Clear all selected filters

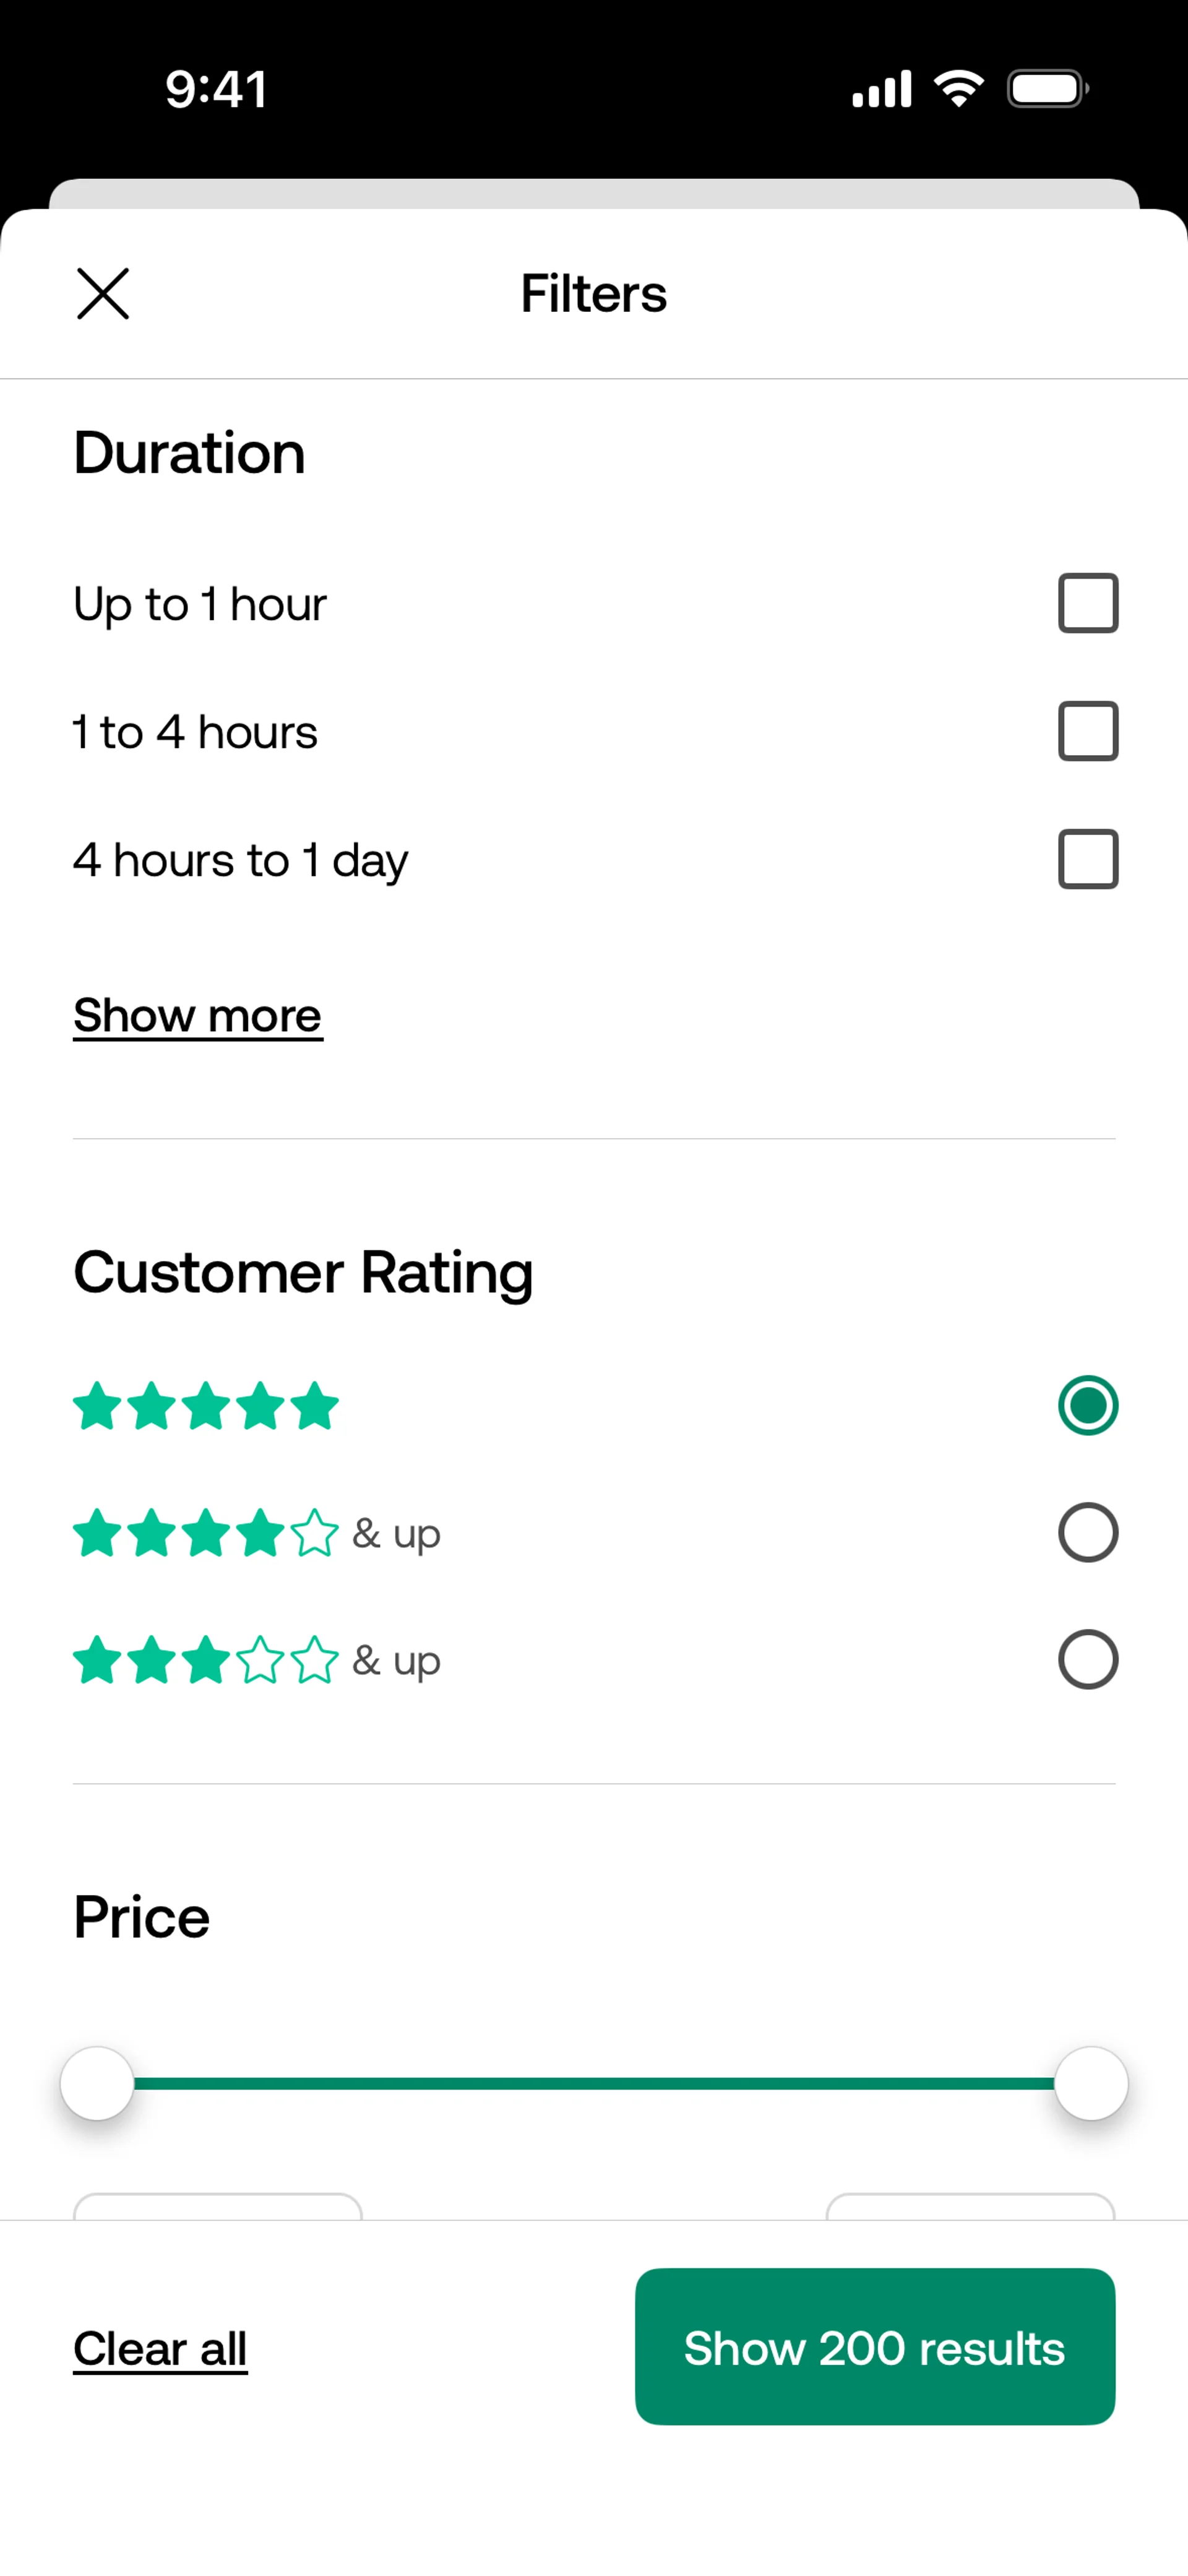point(160,2348)
